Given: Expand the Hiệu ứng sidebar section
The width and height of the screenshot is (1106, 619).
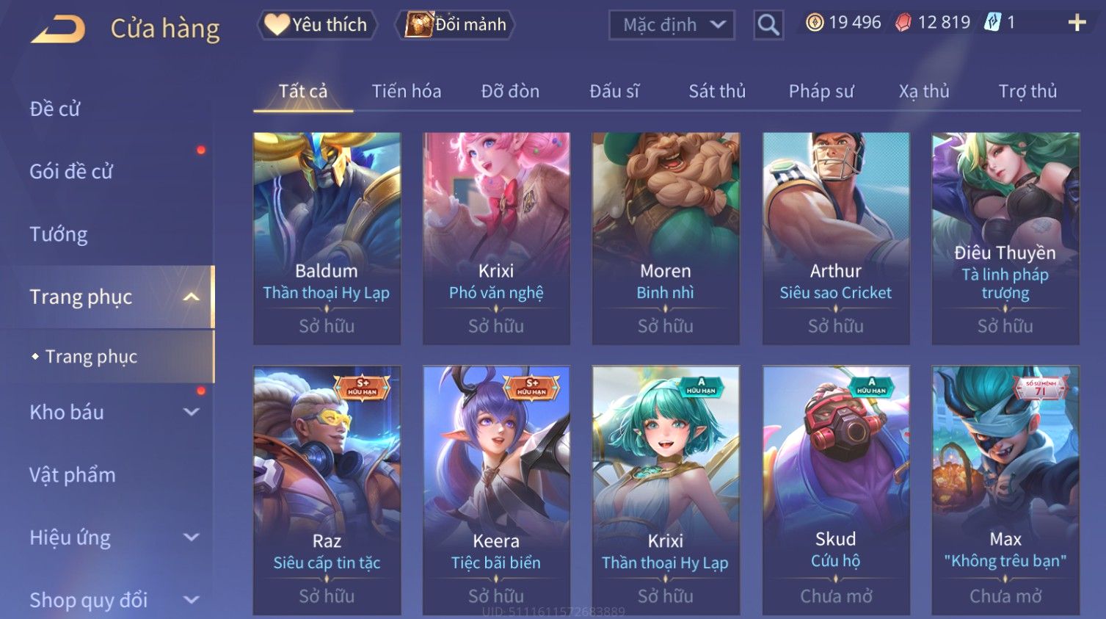Looking at the screenshot, I should pyautogui.click(x=191, y=537).
